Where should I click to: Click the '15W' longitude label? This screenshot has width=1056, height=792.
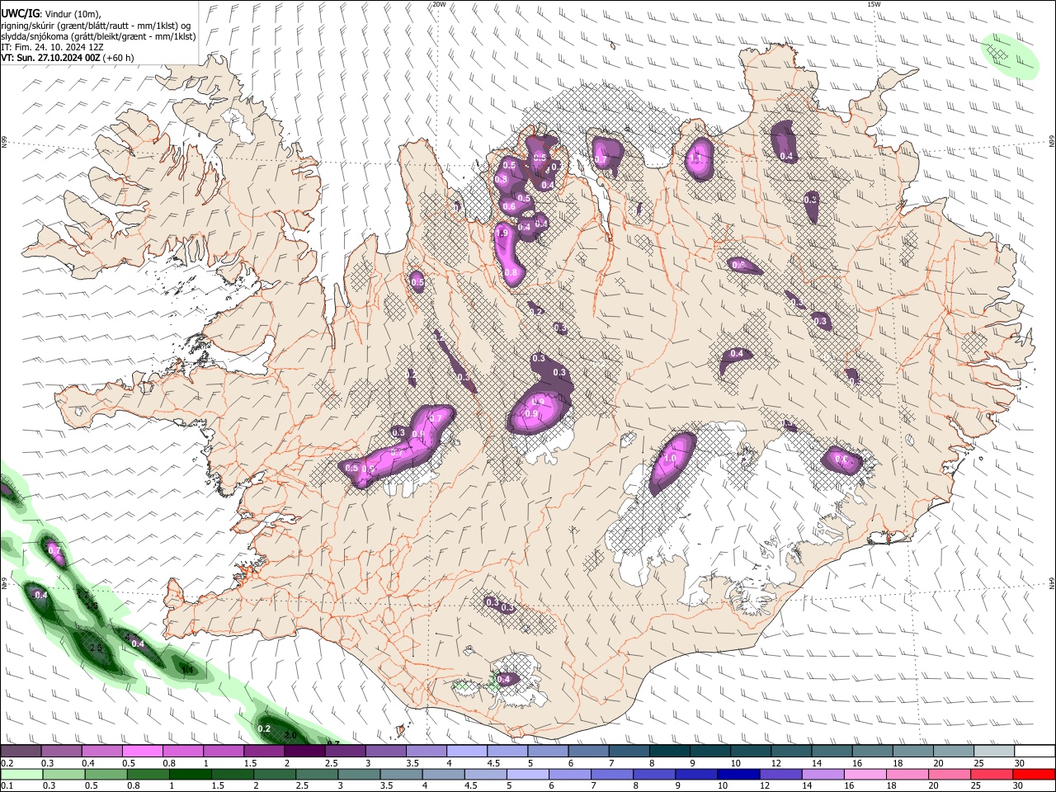(874, 4)
